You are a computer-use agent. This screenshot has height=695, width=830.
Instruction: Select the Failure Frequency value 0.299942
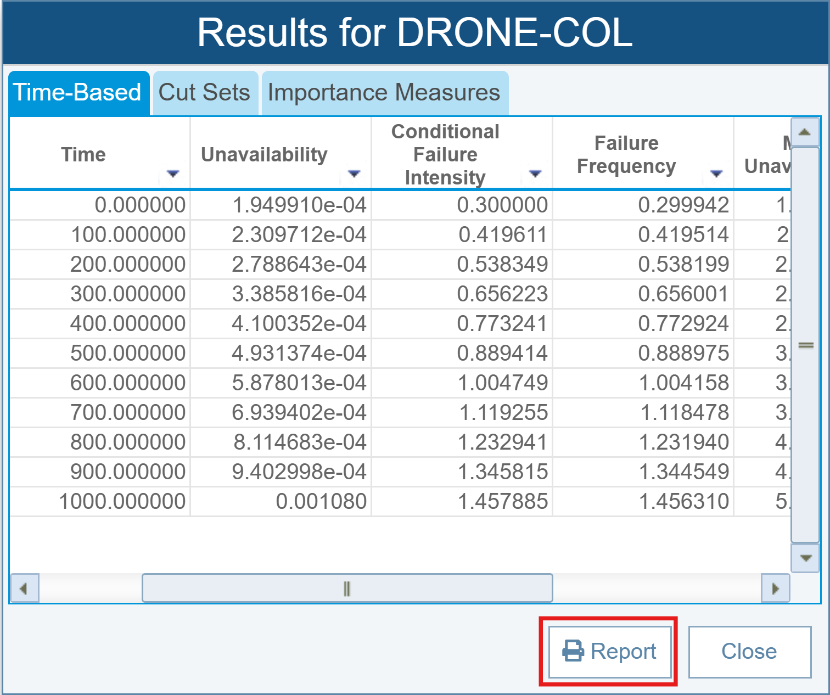coord(683,205)
